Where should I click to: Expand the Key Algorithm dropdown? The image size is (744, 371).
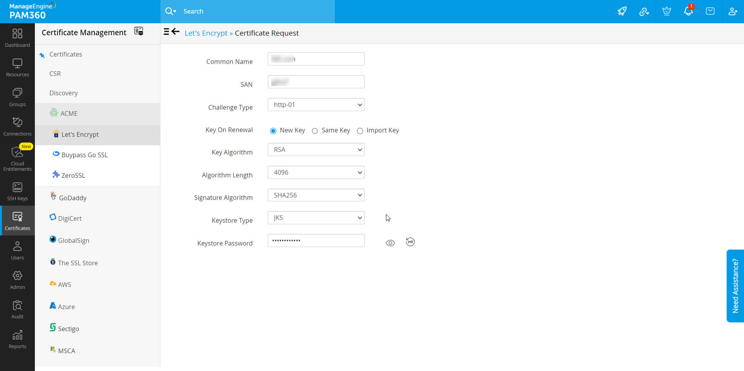(x=316, y=149)
